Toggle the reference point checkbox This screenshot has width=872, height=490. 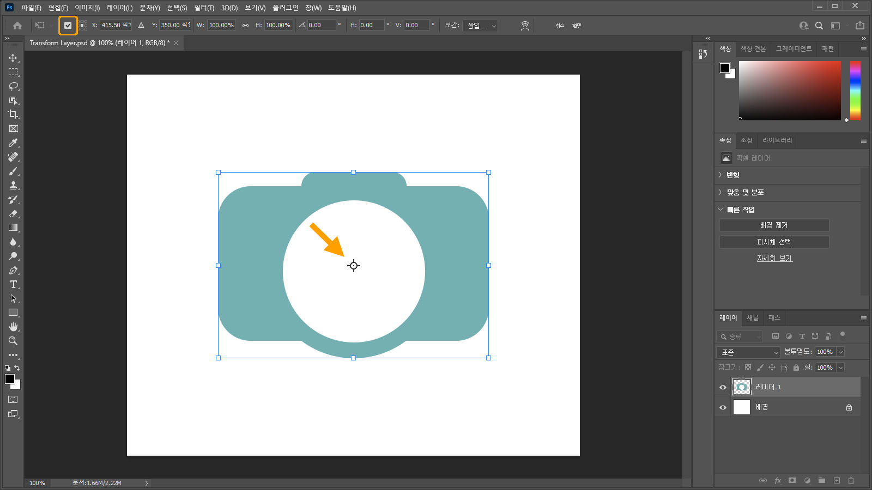coord(68,26)
